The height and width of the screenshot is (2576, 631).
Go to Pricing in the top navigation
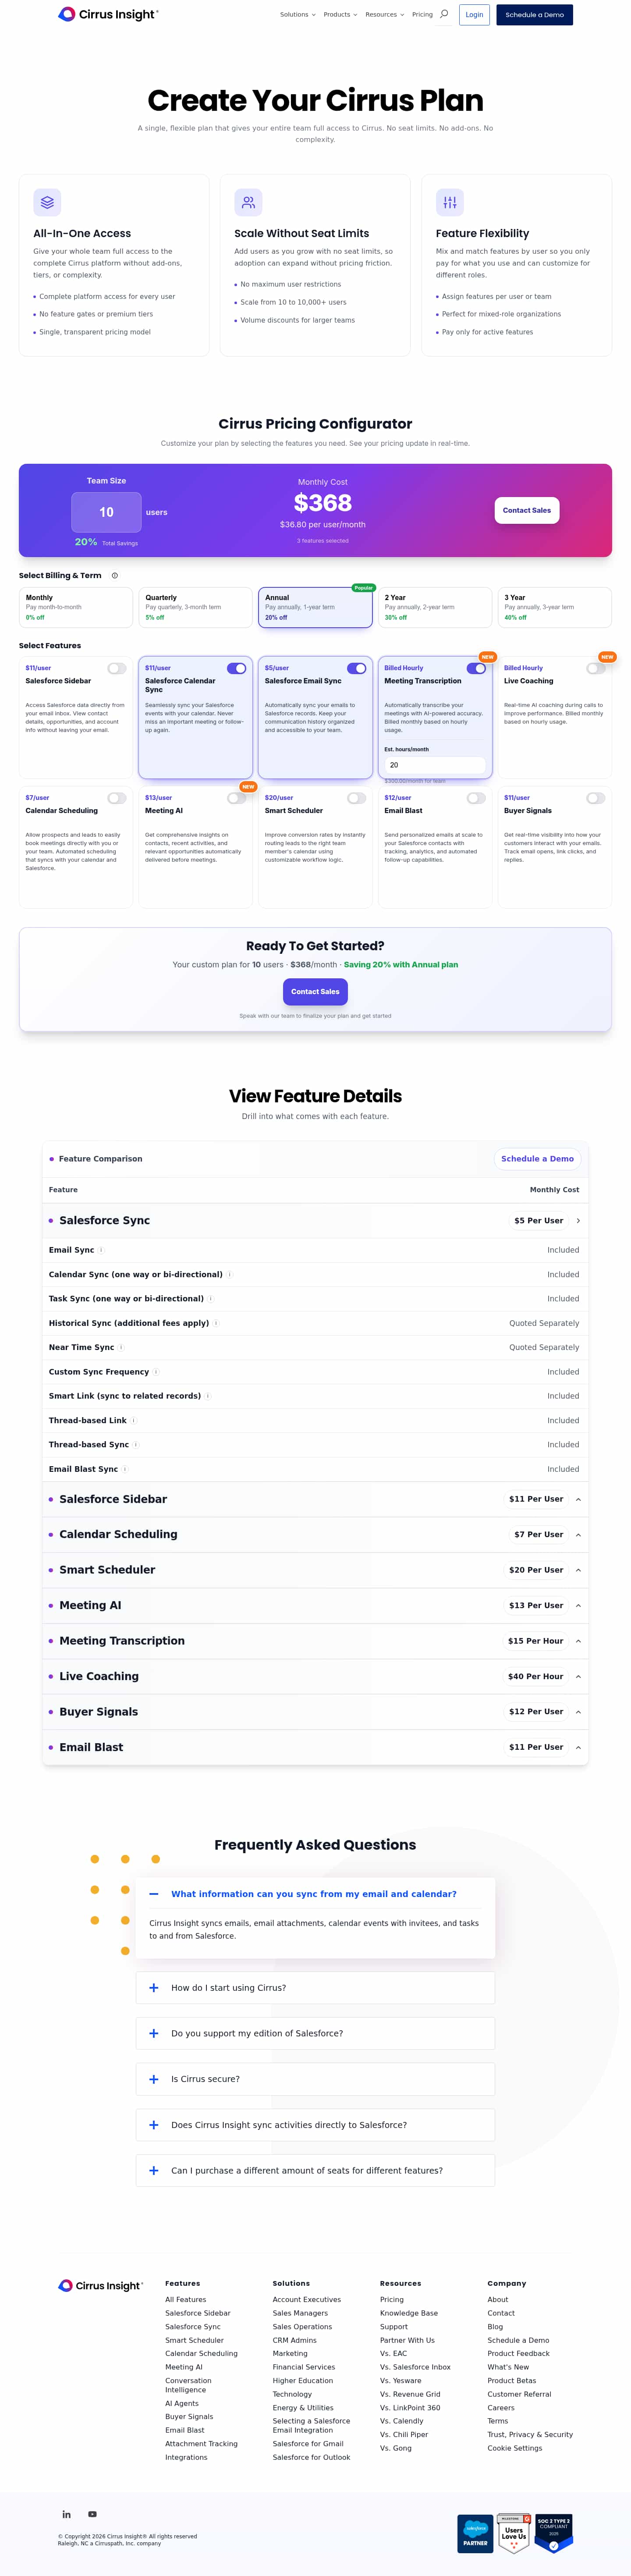(422, 15)
